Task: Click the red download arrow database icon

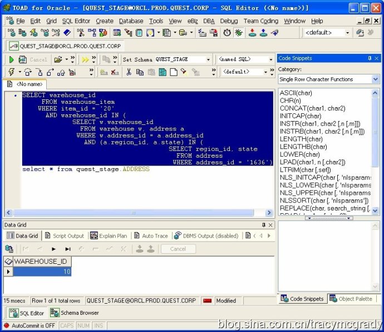Action: [252, 33]
